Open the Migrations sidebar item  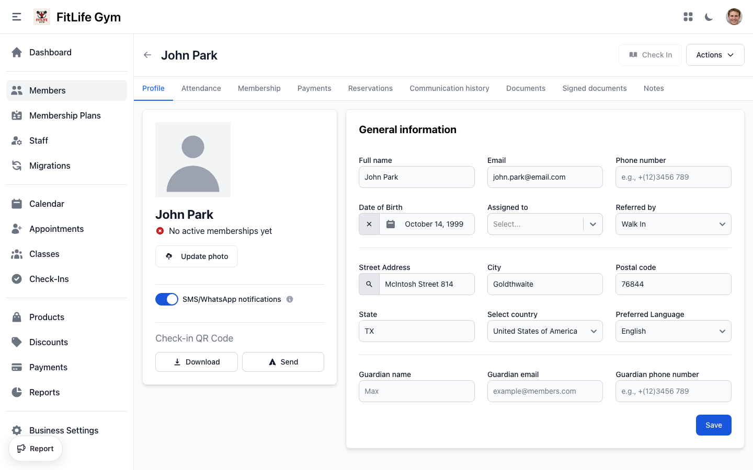49,166
